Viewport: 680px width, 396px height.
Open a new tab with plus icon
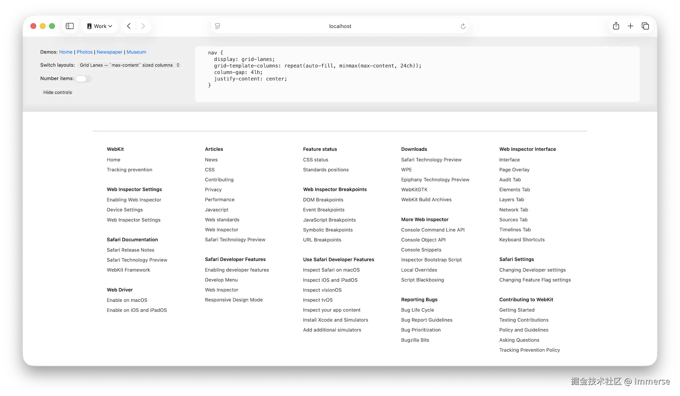[630, 26]
